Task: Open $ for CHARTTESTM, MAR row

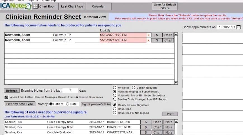Action: point(146,132)
